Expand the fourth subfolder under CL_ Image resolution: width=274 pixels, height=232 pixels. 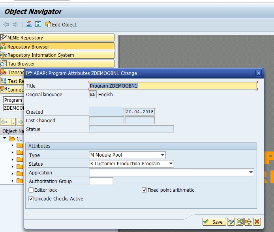pyautogui.click(x=12, y=167)
